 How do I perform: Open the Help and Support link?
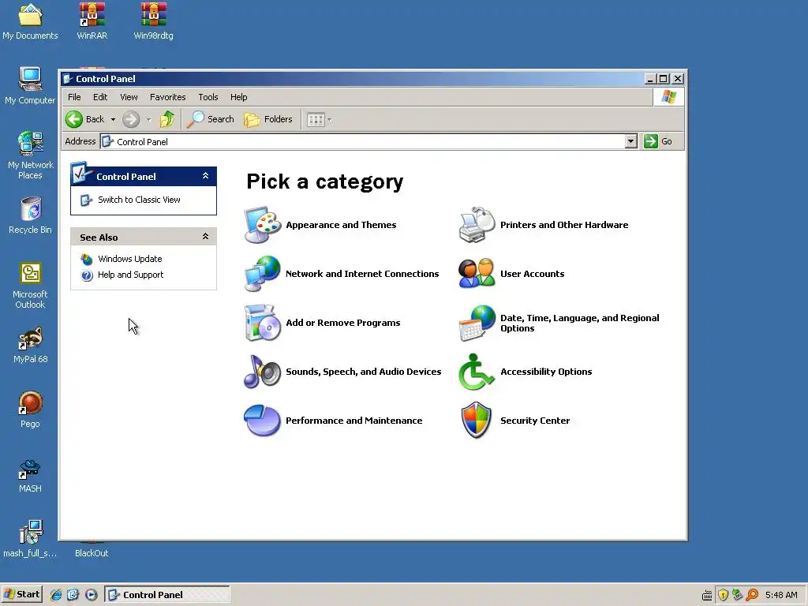[x=130, y=275]
